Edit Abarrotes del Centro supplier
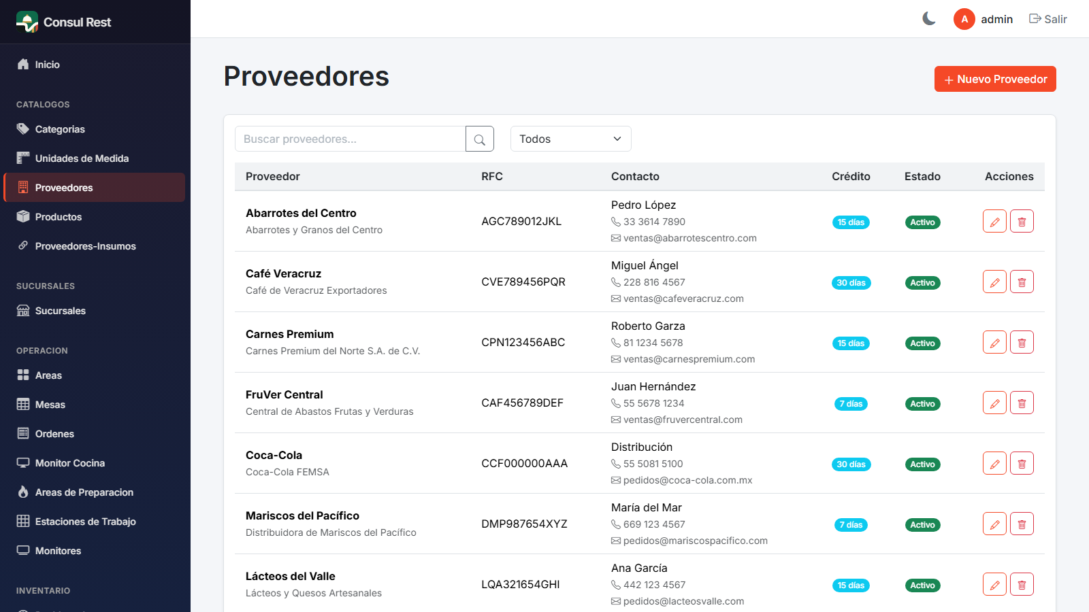Image resolution: width=1089 pixels, height=612 pixels. 994,221
